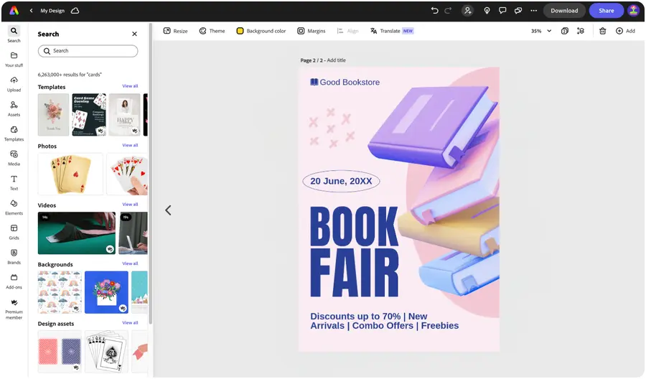Click the Resize toolbar option
646x379 pixels.
(x=176, y=31)
